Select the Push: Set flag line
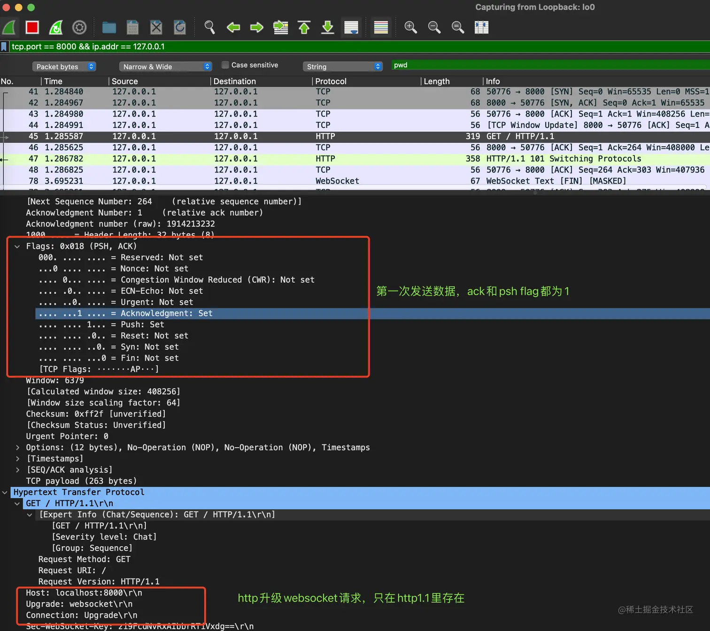 [101, 325]
